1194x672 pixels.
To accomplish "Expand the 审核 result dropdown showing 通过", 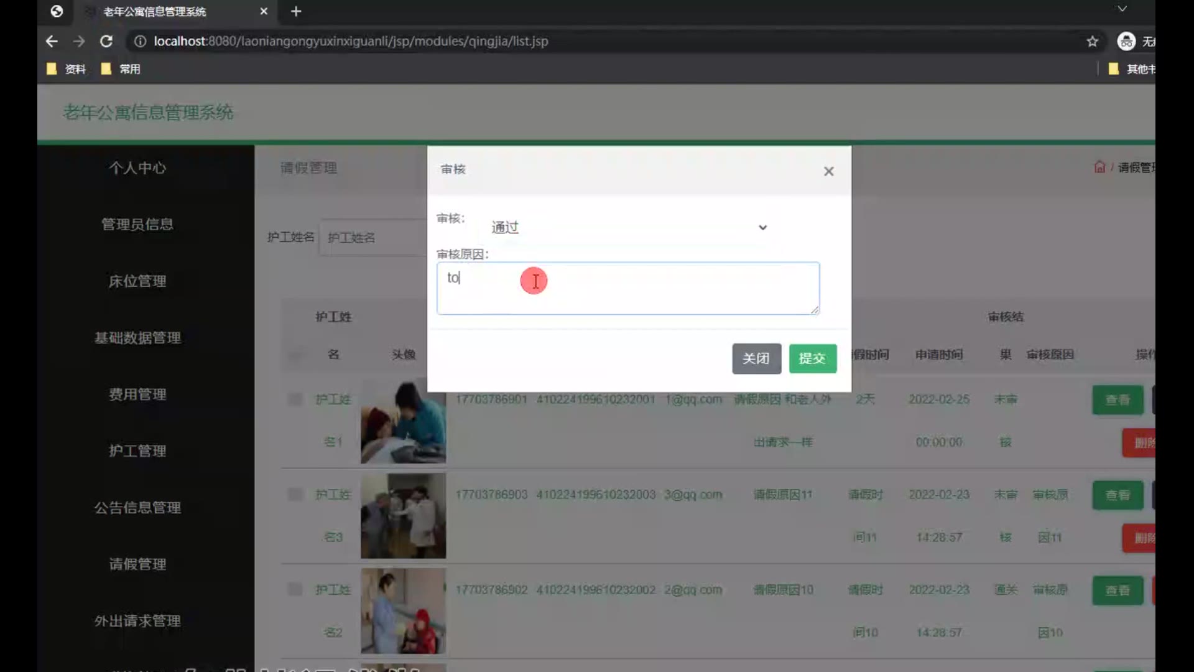I will [x=628, y=227].
